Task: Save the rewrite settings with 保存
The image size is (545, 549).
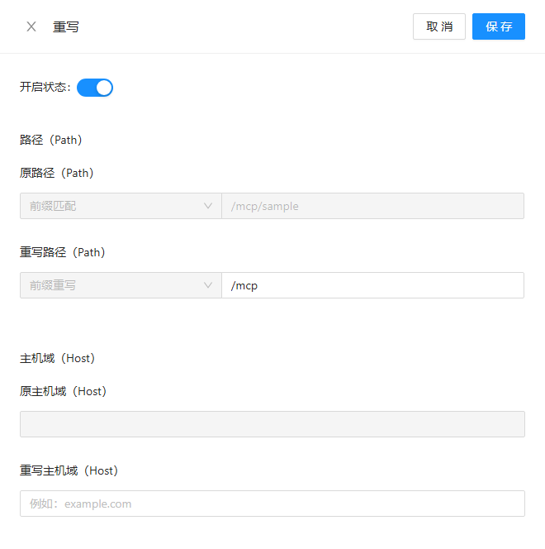Action: (x=498, y=26)
